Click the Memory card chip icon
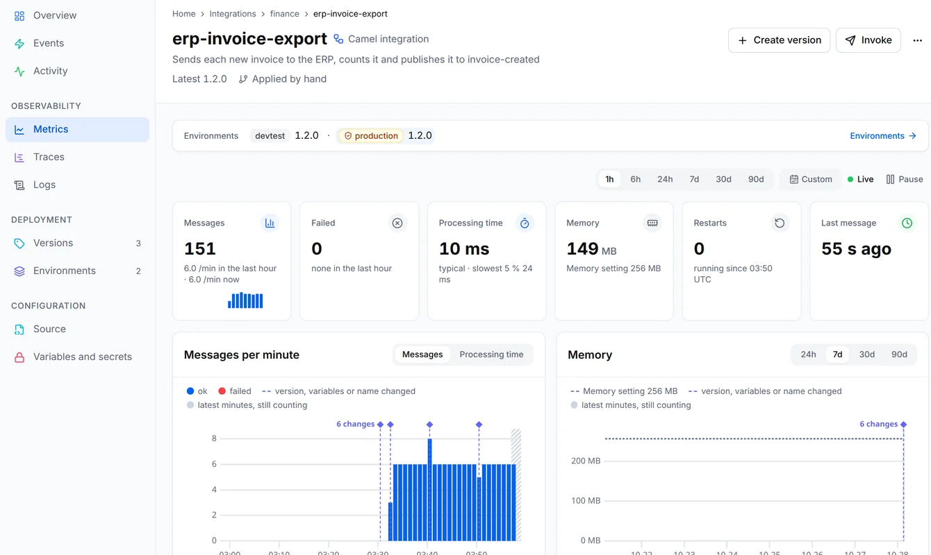Screen dimensions: 931x555 click(x=652, y=223)
